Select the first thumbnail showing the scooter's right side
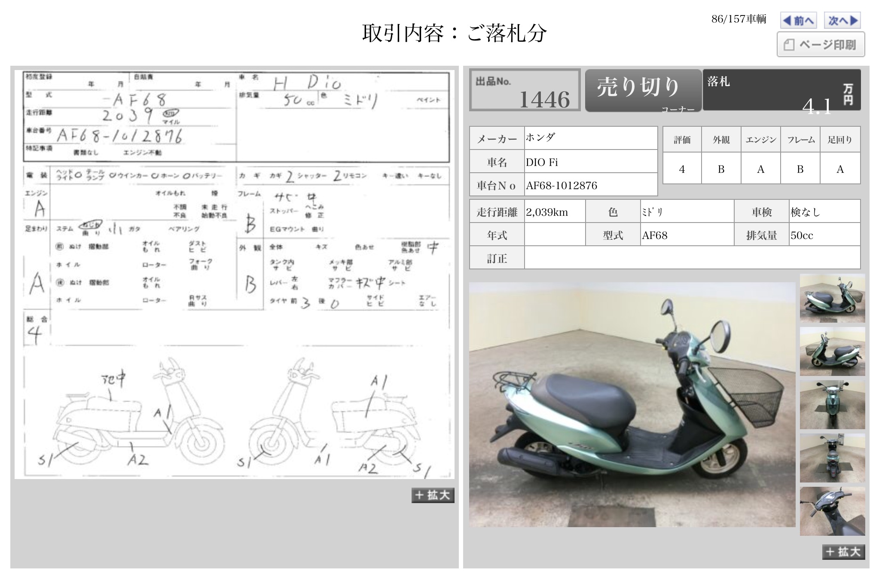 (832, 298)
